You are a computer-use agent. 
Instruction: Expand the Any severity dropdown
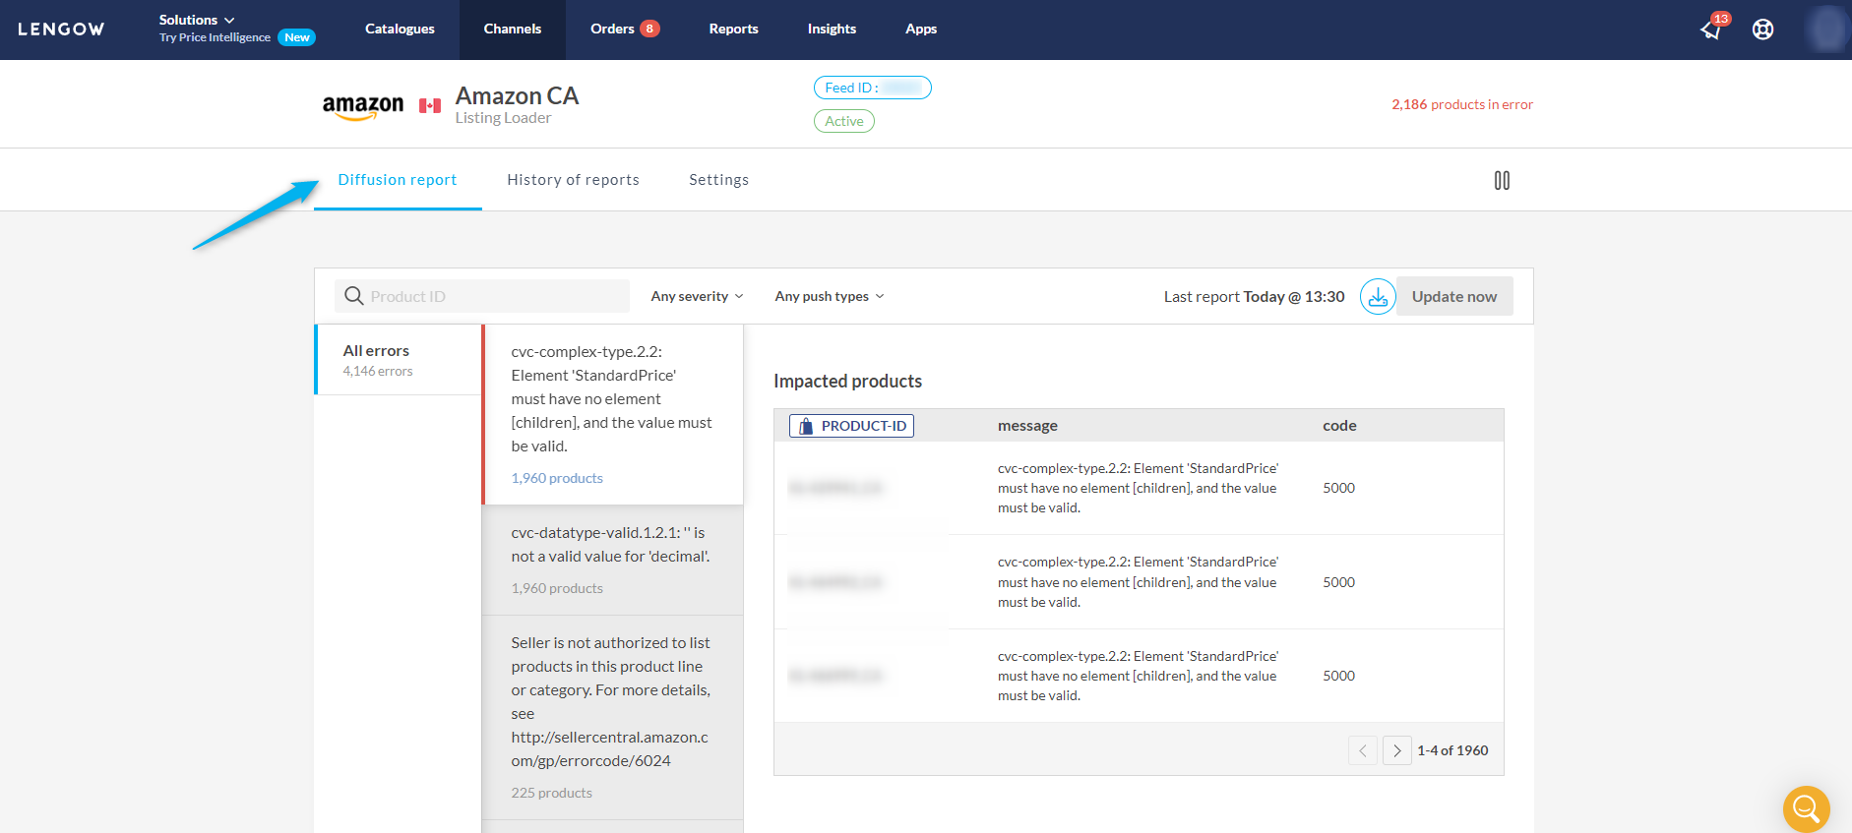pyautogui.click(x=697, y=296)
